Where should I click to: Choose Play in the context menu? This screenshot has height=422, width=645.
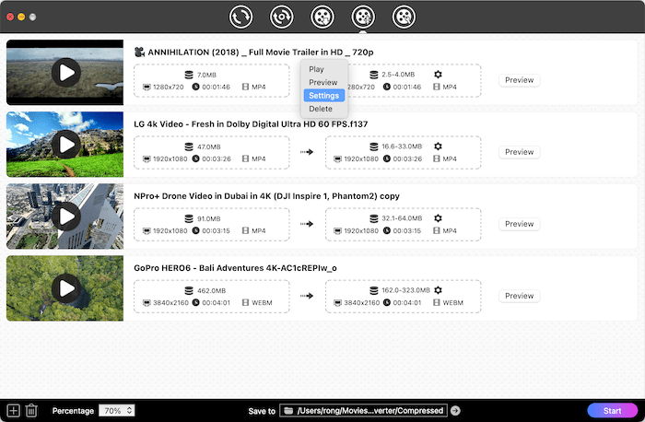[316, 69]
